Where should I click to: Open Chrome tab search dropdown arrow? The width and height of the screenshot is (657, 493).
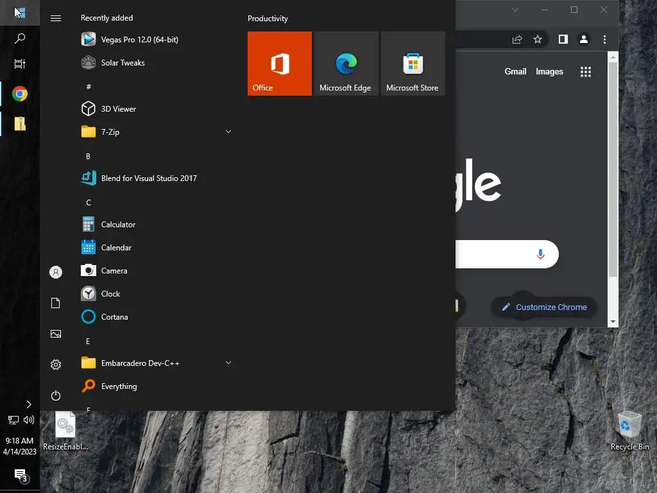pyautogui.click(x=515, y=10)
